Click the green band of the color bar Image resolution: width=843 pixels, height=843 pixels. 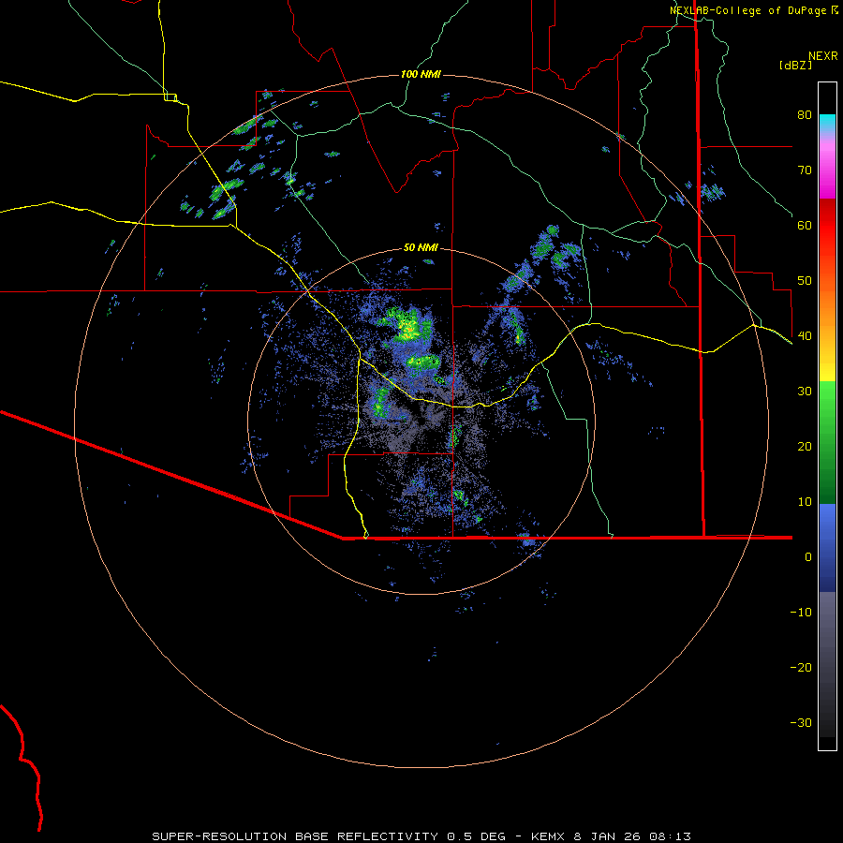coord(827,442)
